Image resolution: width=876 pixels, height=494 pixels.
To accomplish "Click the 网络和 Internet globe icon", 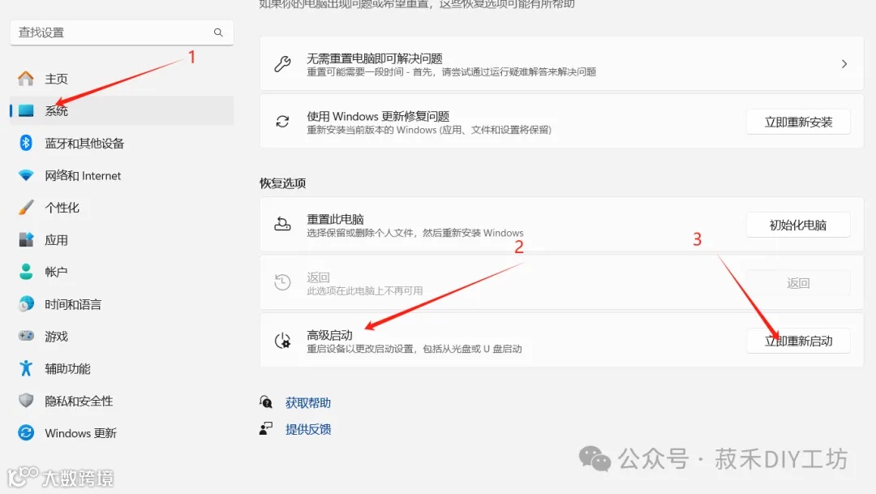I will [x=24, y=175].
